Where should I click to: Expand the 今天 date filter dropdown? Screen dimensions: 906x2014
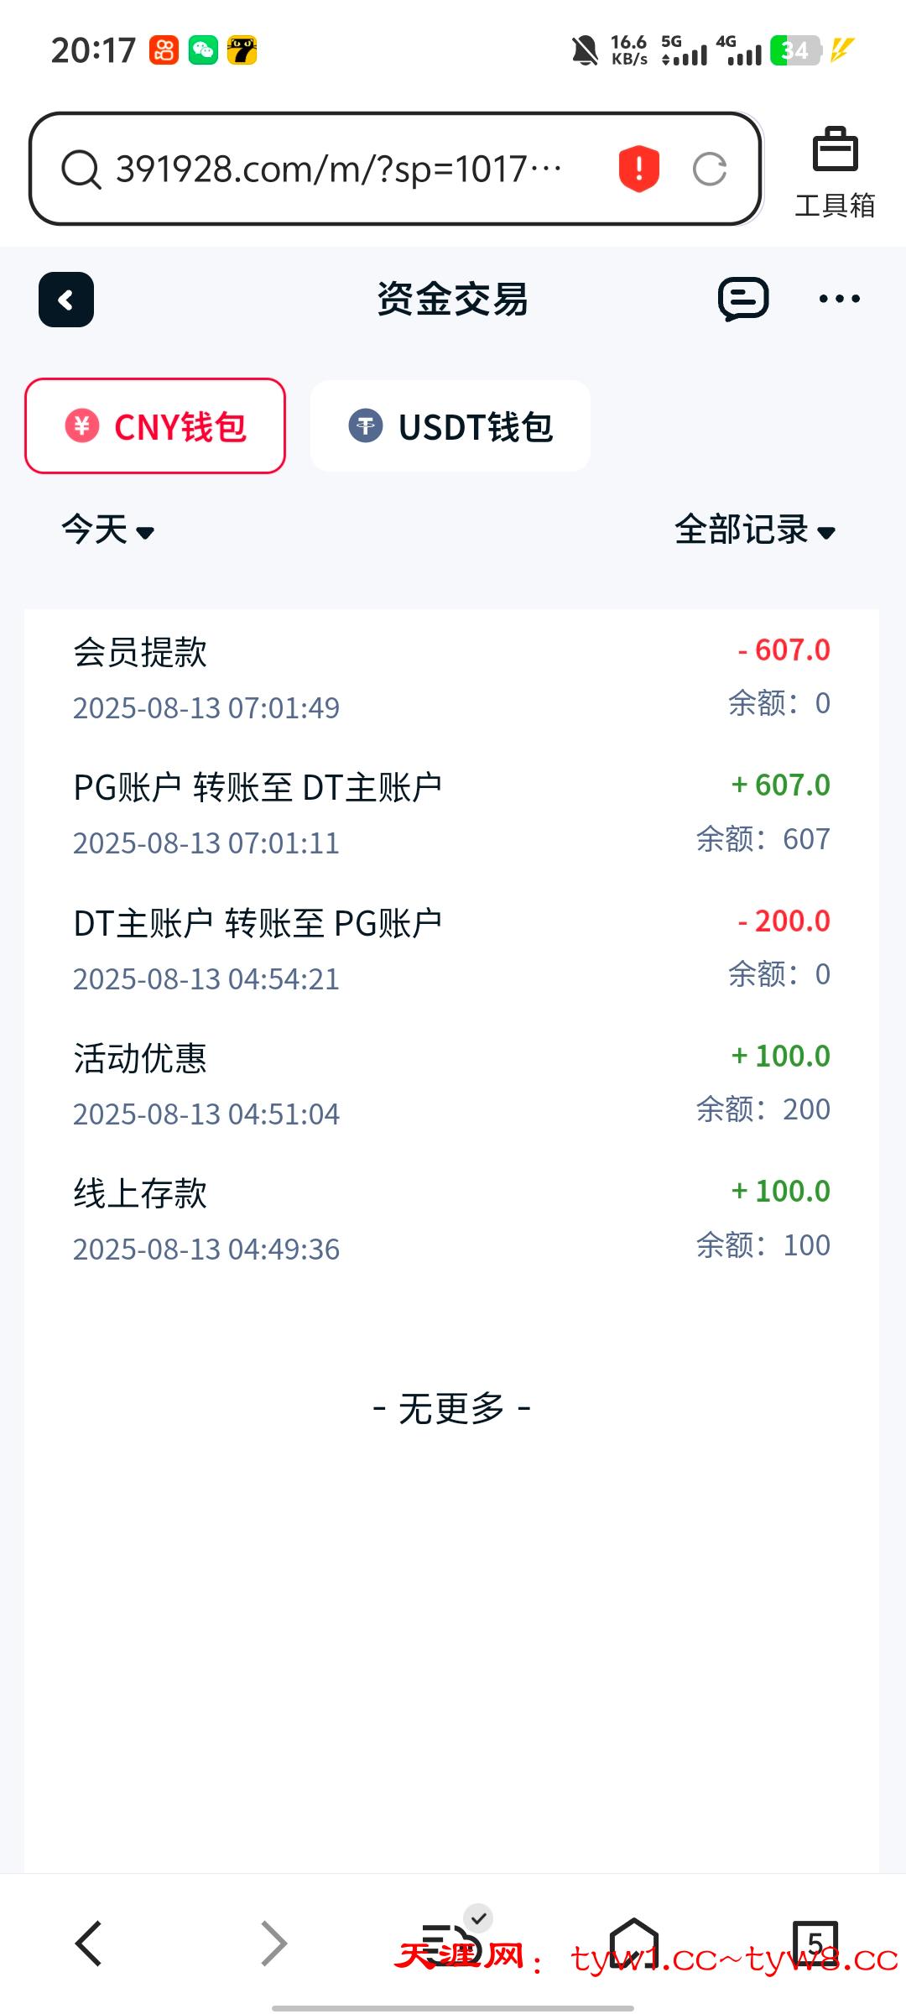107,530
